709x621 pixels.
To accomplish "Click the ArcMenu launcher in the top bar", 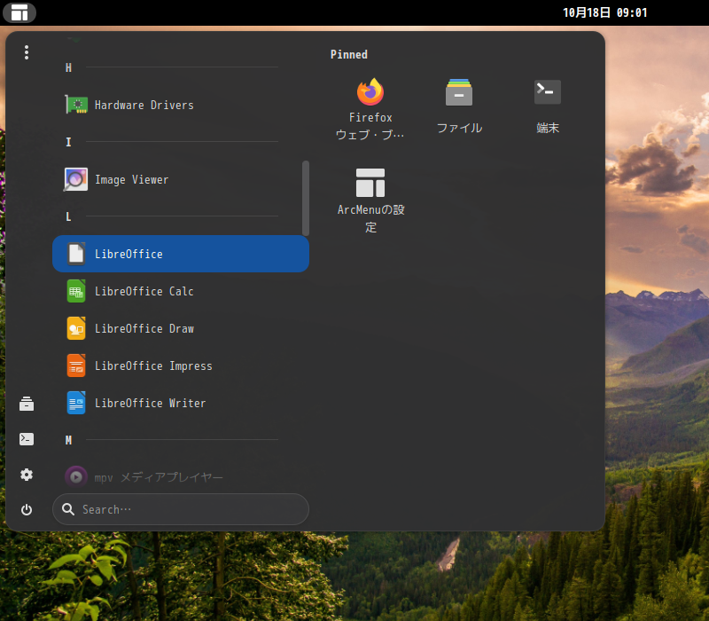I will [x=19, y=12].
